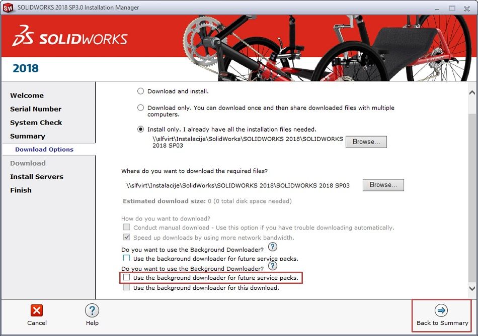Choose the Download only radio option
Screen dimensions: 478x336
(x=140, y=107)
